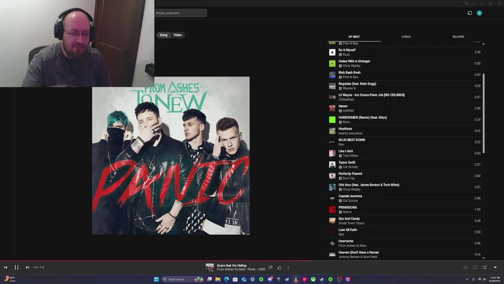Viewport: 504px width, 284px height.
Task: Play PRIMADONA by Sueco
Action: [405, 209]
